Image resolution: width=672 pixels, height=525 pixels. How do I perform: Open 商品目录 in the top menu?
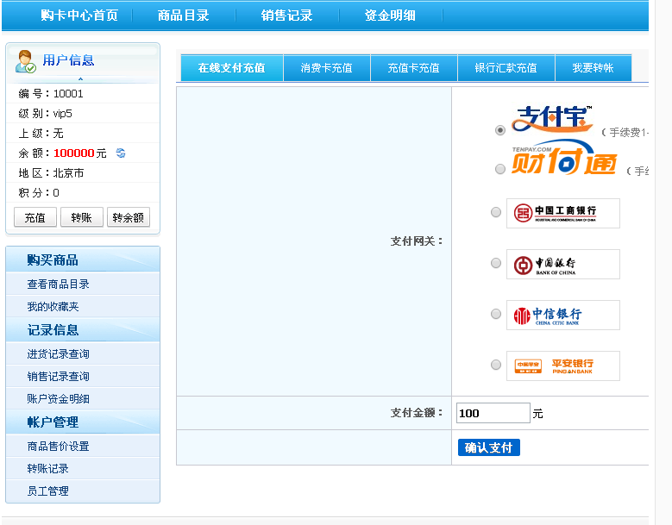click(184, 16)
